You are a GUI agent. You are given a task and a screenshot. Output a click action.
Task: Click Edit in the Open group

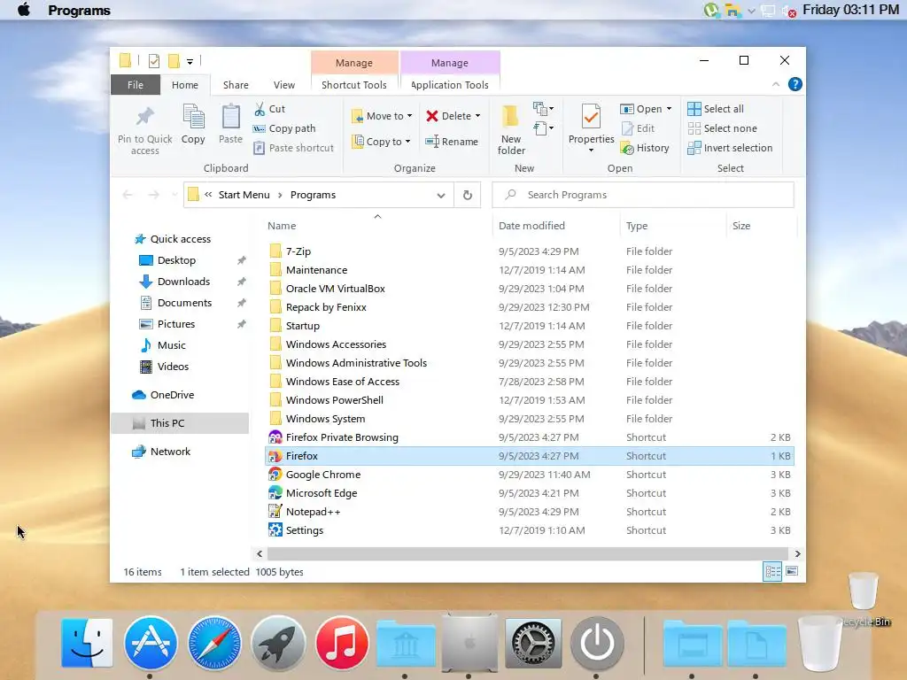pyautogui.click(x=638, y=128)
